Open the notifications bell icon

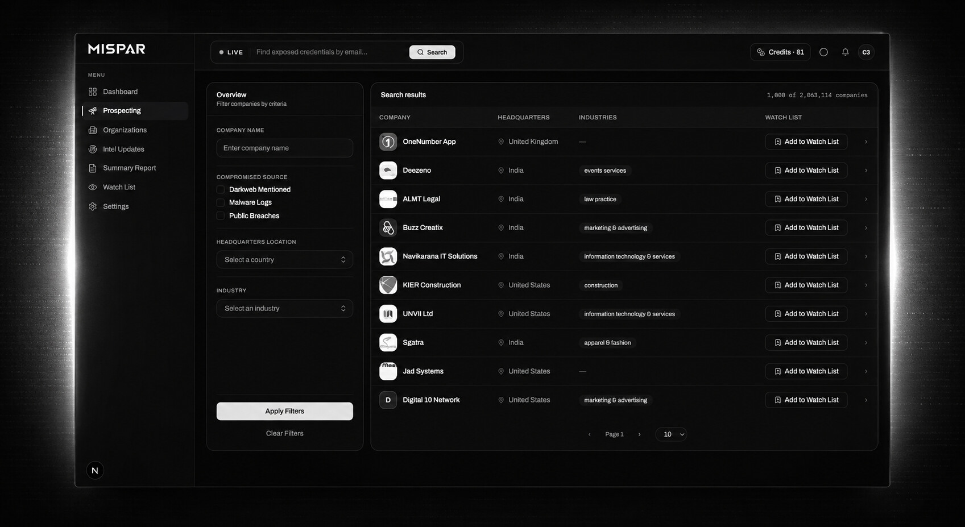pos(845,52)
